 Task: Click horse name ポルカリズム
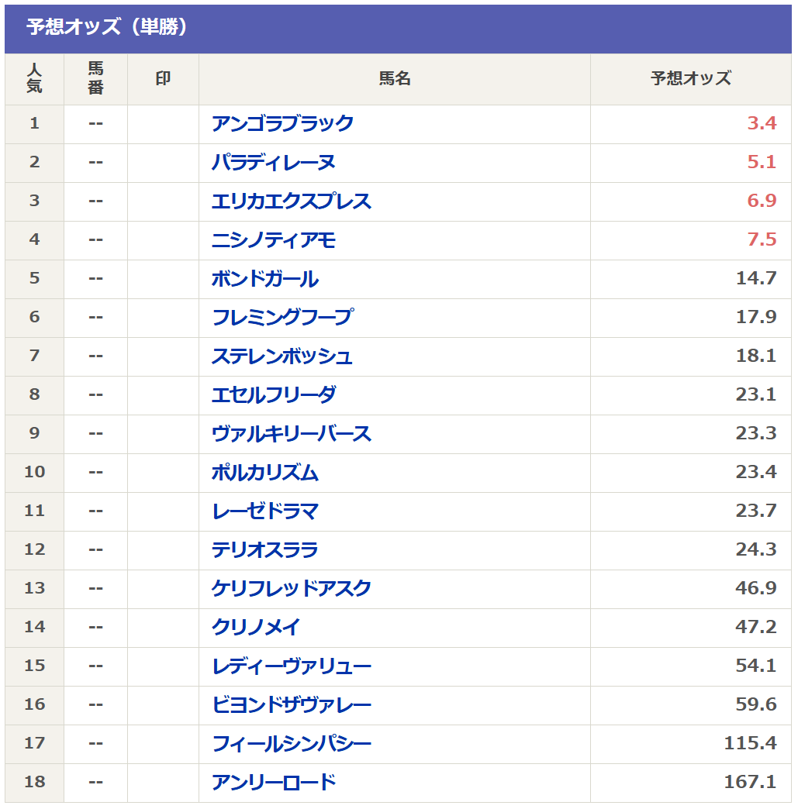tap(264, 473)
